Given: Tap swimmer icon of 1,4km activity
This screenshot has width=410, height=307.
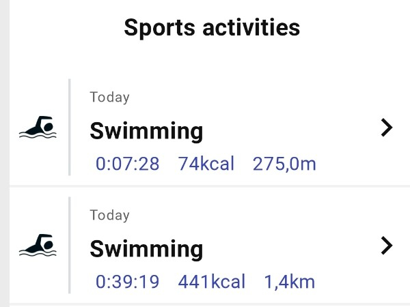Looking at the screenshot, I should (38, 246).
